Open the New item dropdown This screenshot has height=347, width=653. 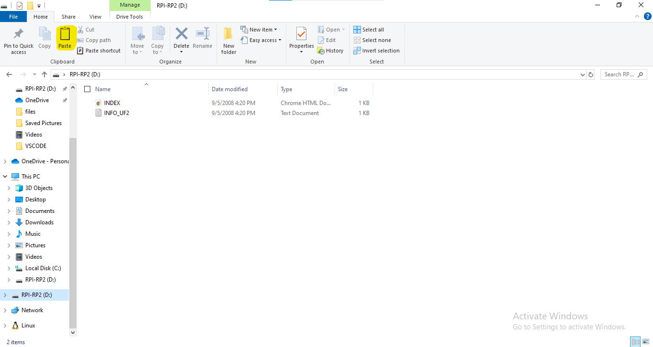click(x=259, y=30)
